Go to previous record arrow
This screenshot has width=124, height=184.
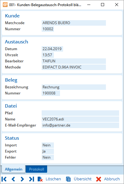tap(13, 179)
